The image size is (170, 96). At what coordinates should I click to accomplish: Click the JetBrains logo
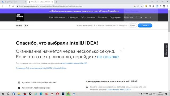tap(20, 17)
